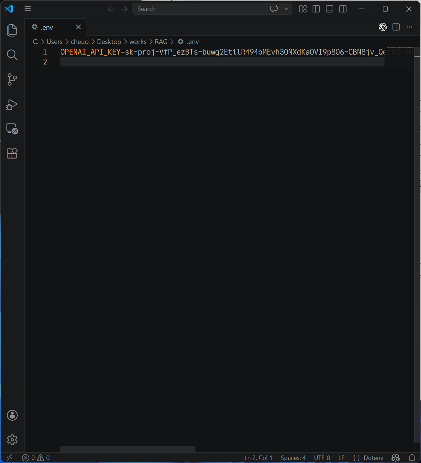
Task: Open Accounts in the activity bar
Action: (12, 415)
